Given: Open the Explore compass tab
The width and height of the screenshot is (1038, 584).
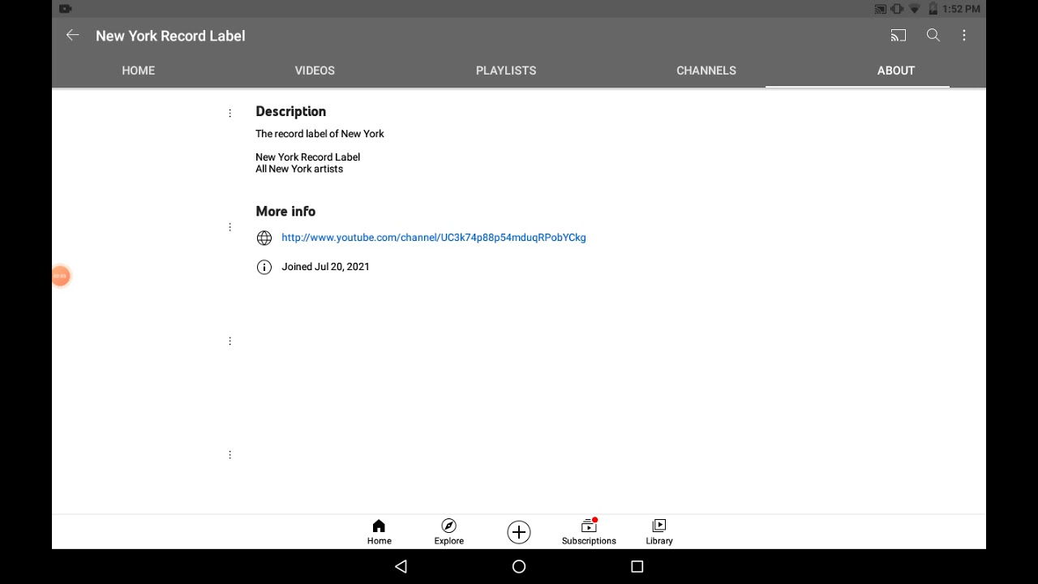Looking at the screenshot, I should coord(448,532).
